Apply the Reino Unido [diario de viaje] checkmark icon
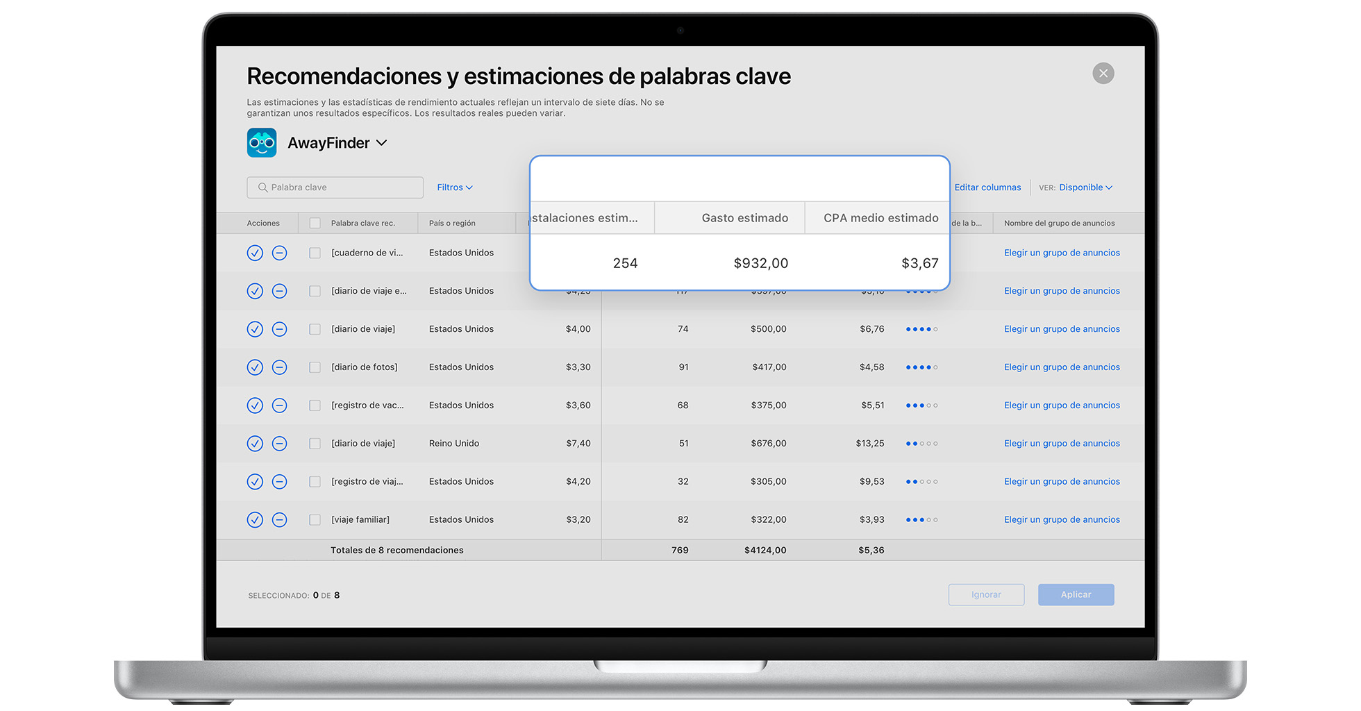 click(255, 444)
